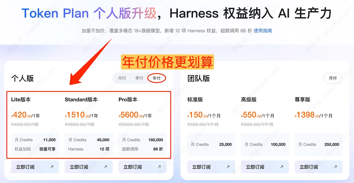This screenshot has width=354, height=183.
Task: Click the ¥550.00/1个月 price
Action: point(258,115)
